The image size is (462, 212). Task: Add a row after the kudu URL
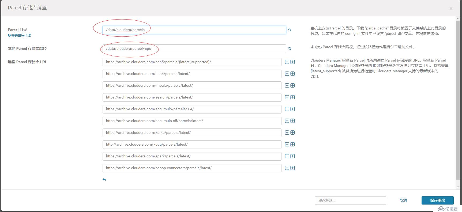click(293, 144)
